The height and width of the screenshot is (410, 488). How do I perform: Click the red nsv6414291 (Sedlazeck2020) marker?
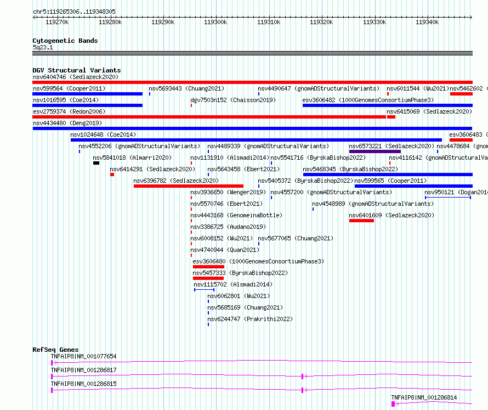point(112,175)
